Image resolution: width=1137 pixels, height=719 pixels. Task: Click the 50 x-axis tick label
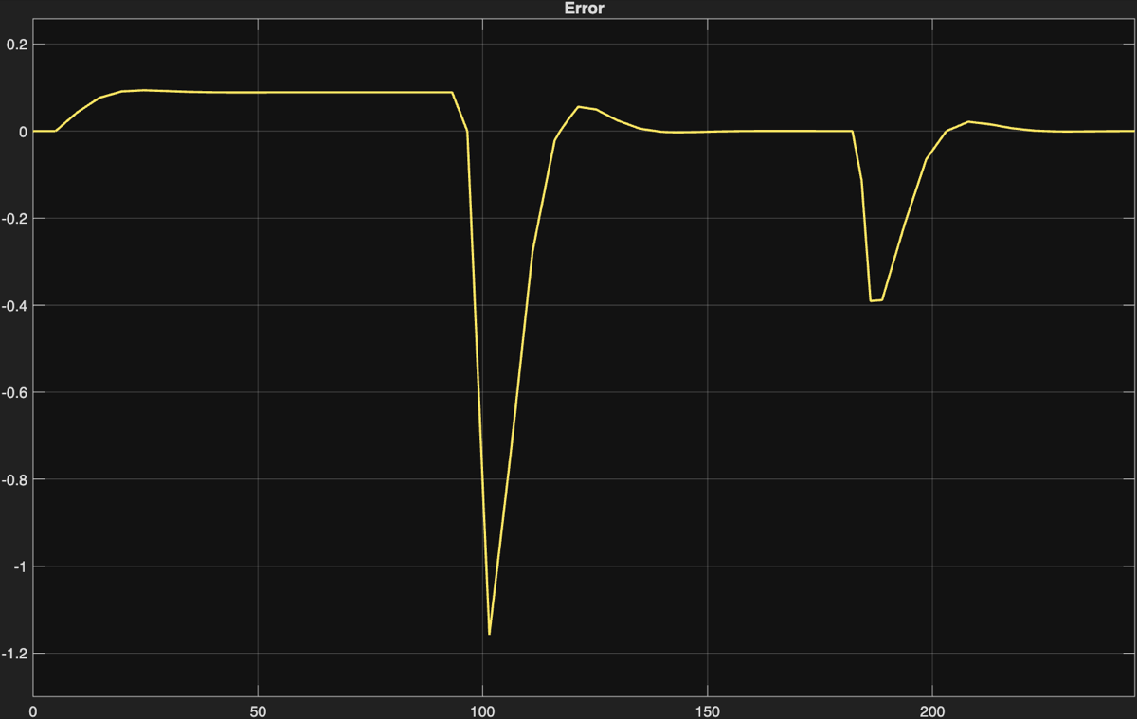pyautogui.click(x=258, y=710)
